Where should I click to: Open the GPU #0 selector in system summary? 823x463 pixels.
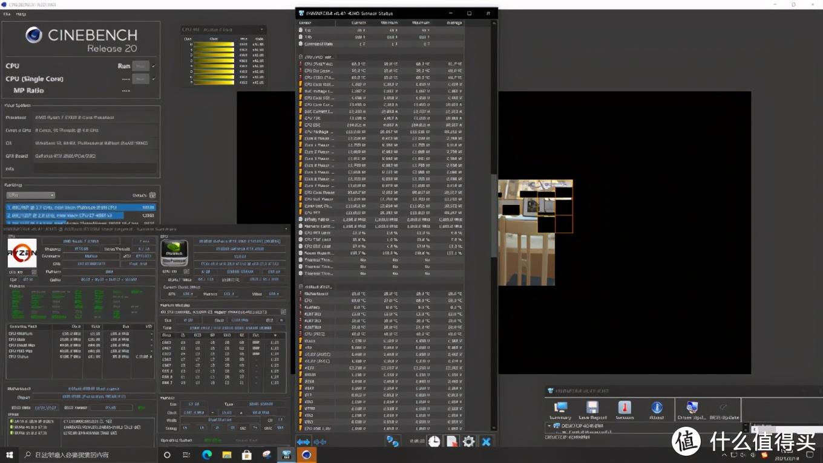(x=175, y=272)
